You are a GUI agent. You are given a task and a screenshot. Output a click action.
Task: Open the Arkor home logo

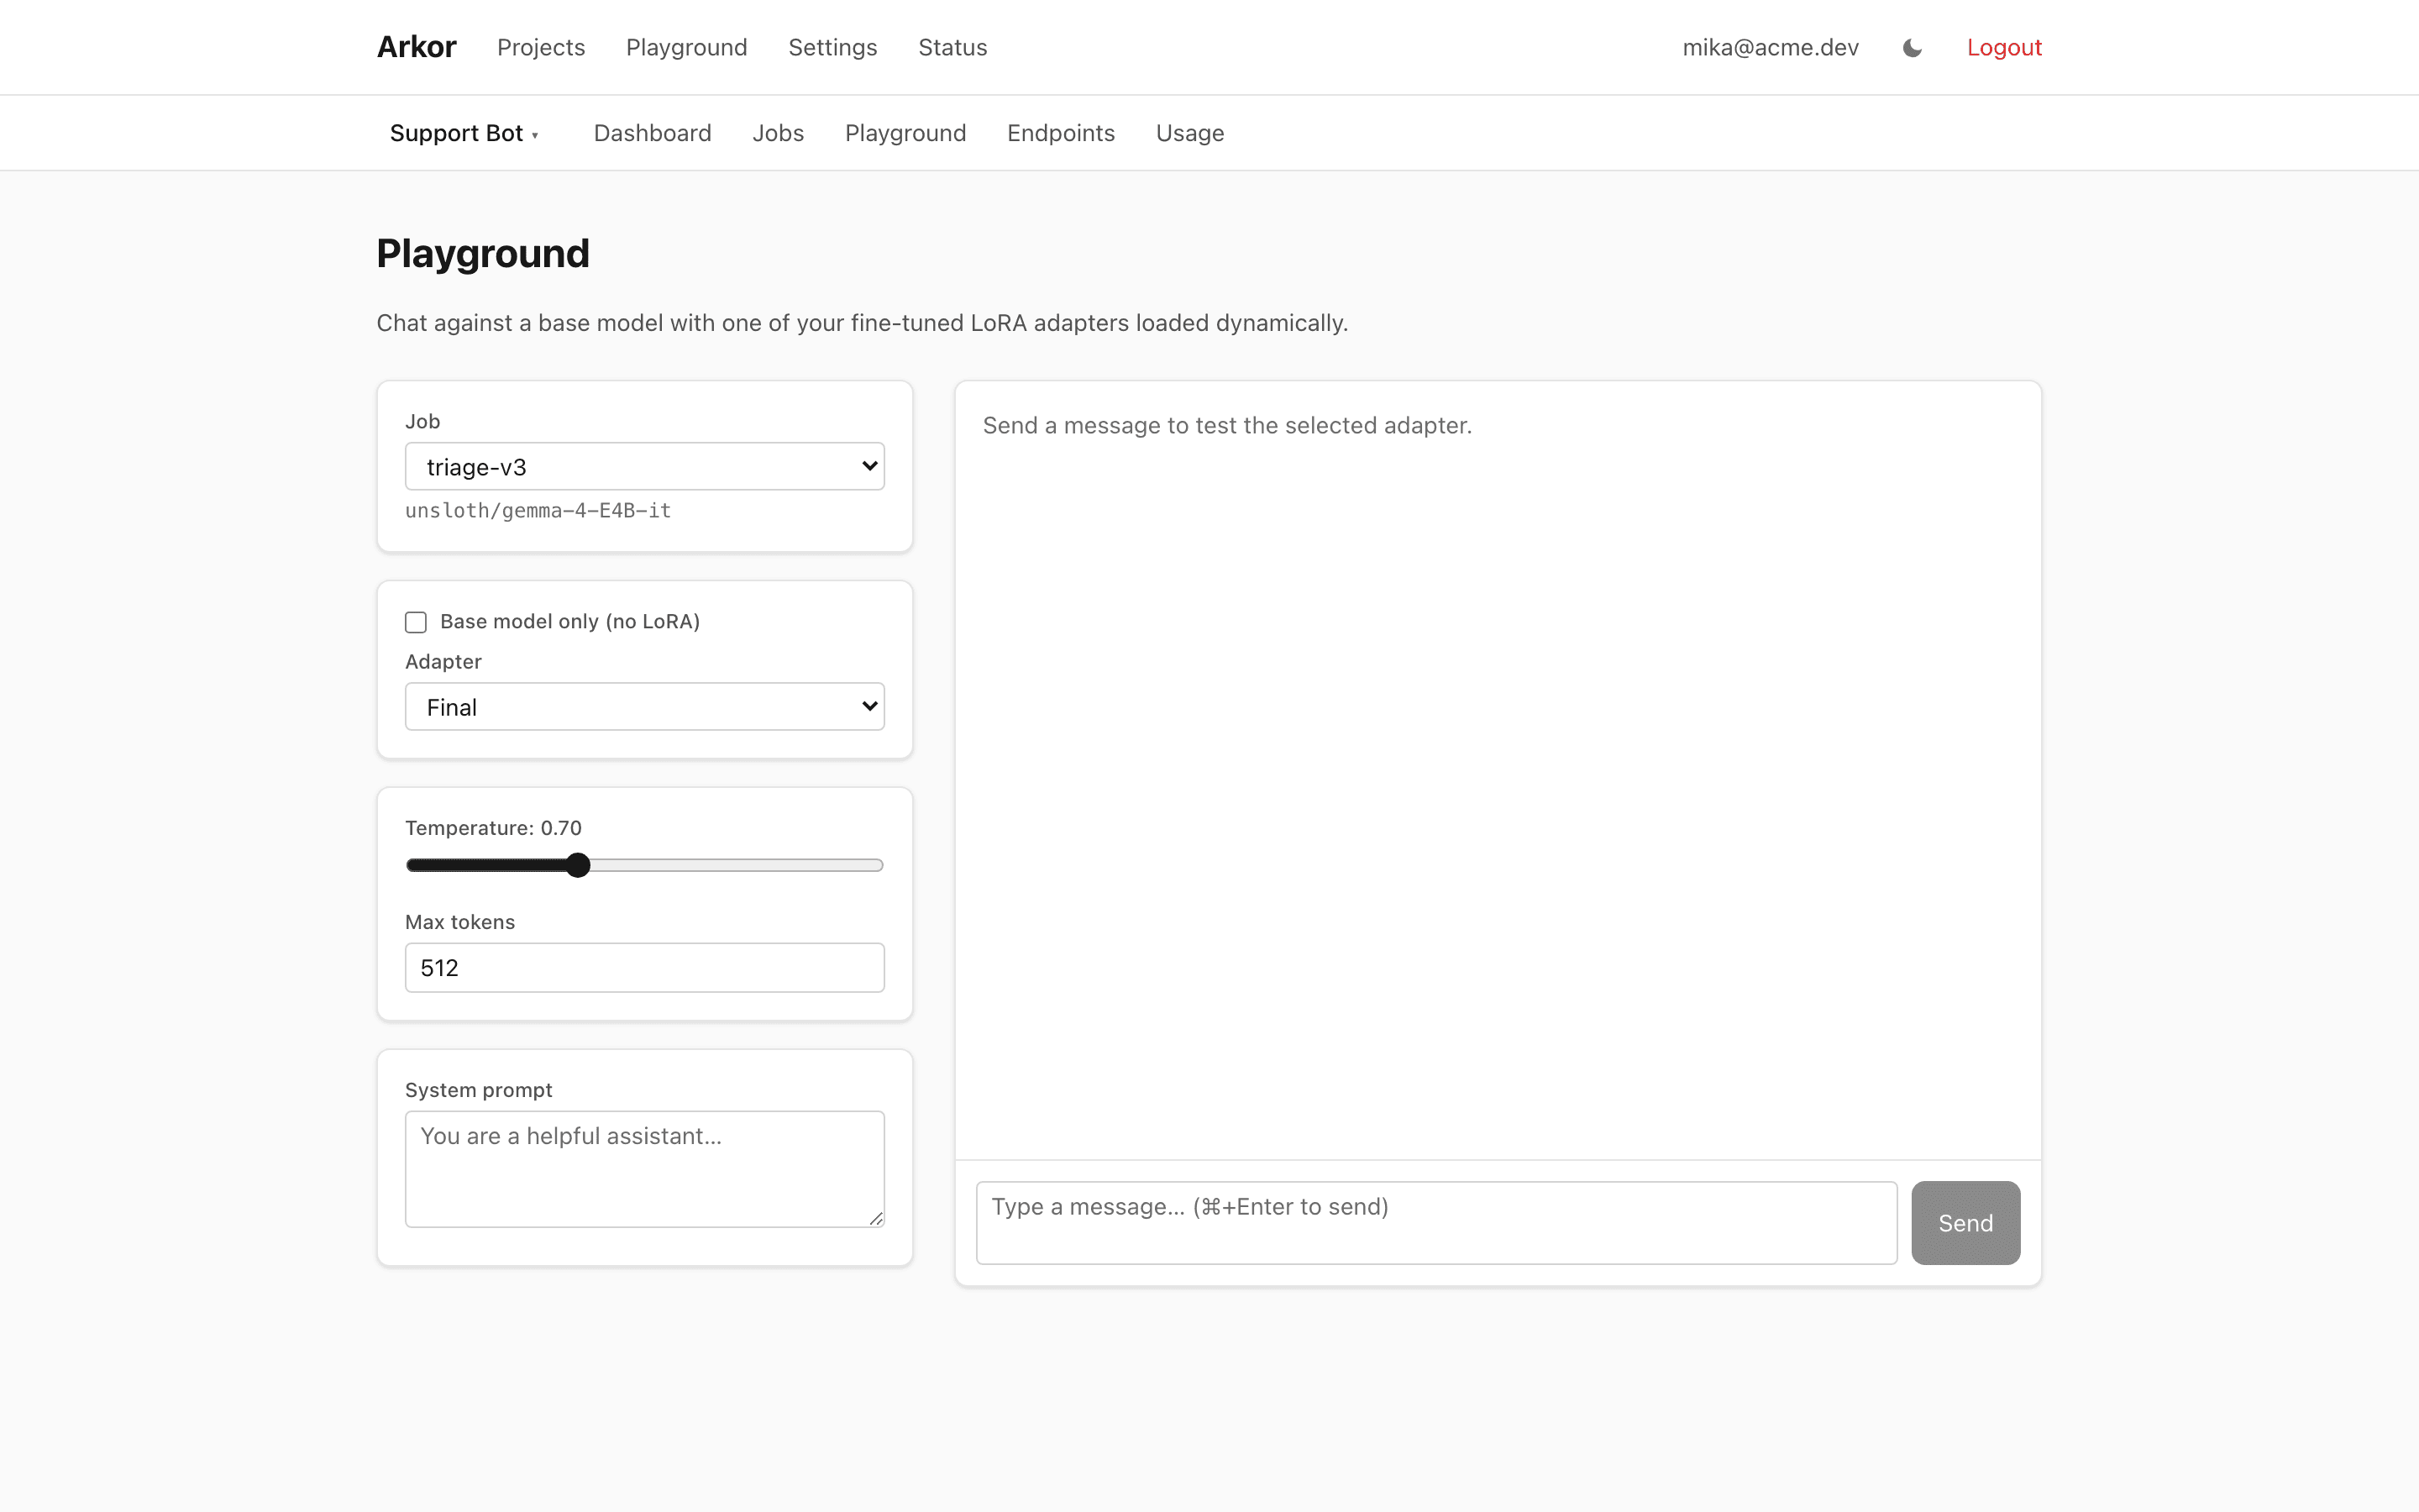point(416,47)
